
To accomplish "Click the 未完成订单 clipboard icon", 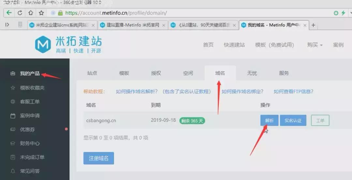I will coord(13,157).
